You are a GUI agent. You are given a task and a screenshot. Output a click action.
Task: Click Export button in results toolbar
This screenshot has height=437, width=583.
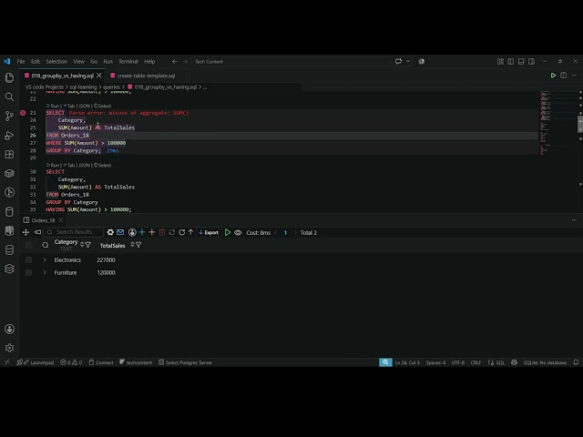(x=209, y=232)
